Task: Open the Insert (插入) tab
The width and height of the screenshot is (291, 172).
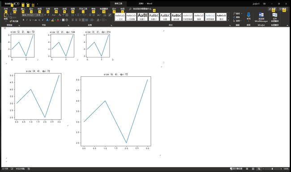Action: [23, 9]
